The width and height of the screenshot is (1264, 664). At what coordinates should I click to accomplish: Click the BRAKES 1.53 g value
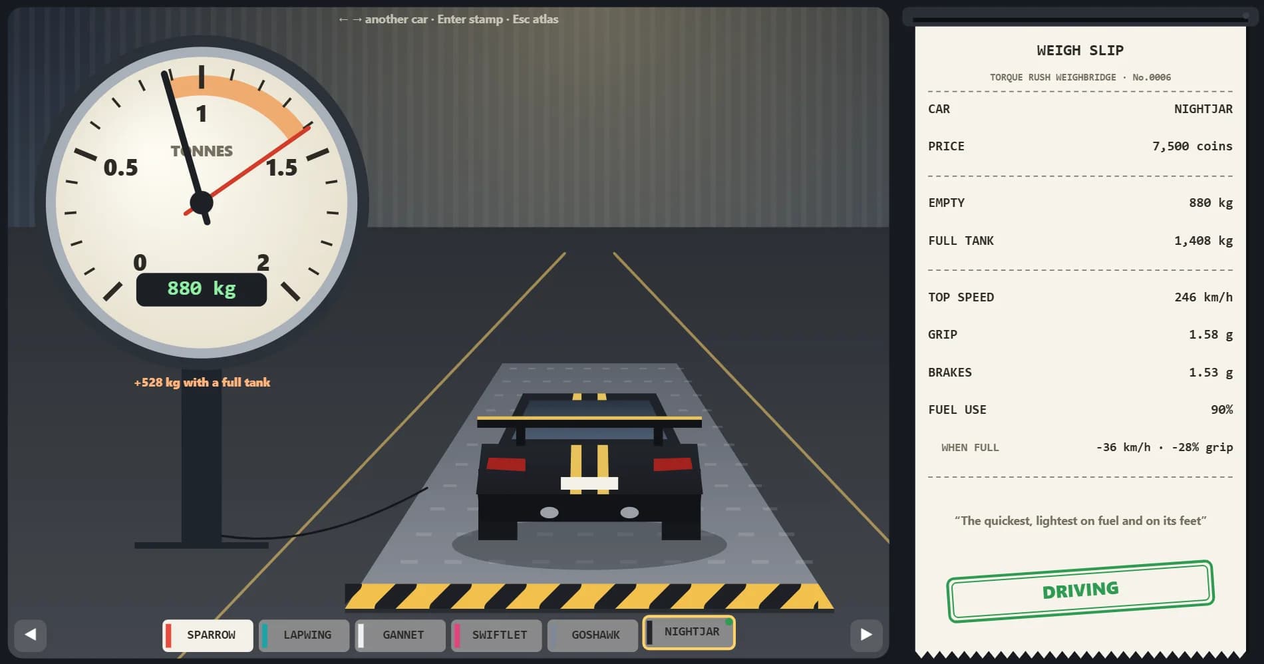pyautogui.click(x=1211, y=373)
